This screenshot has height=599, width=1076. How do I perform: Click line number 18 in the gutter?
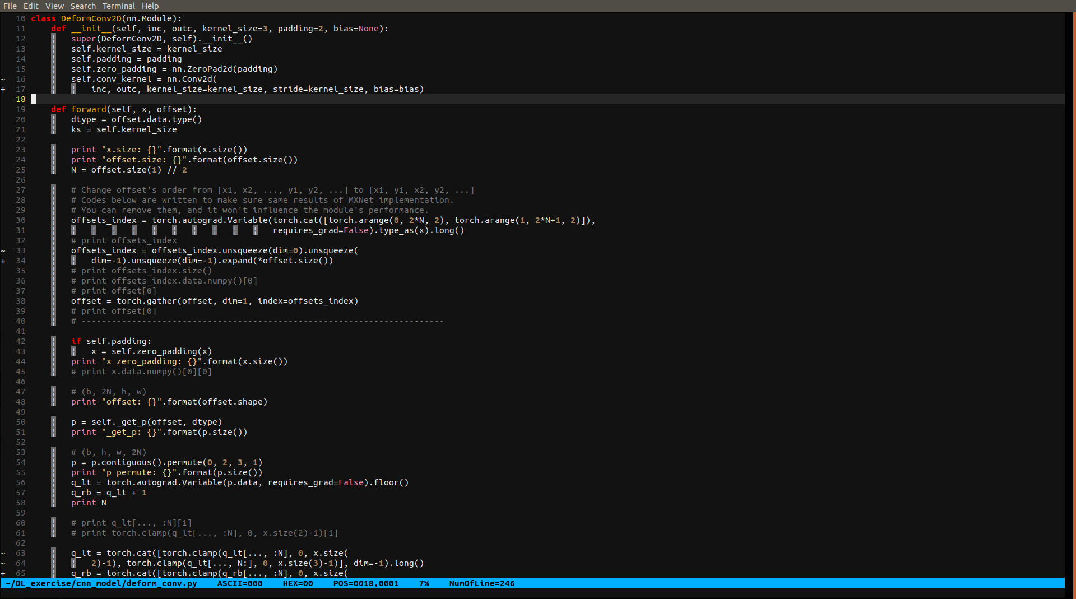21,99
